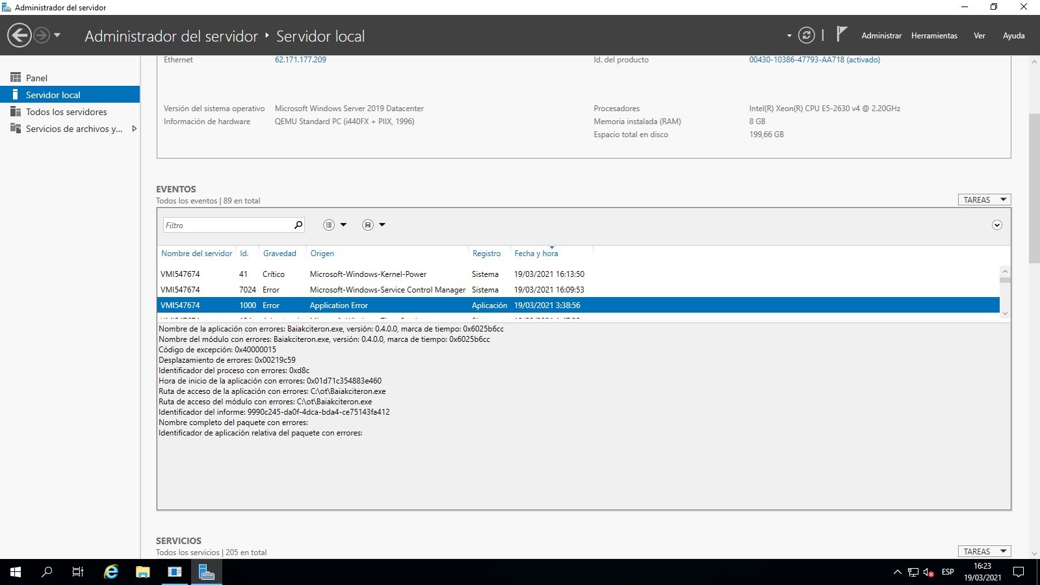Sort by Nombre del servidor column
Image resolution: width=1040 pixels, height=585 pixels.
pos(196,253)
